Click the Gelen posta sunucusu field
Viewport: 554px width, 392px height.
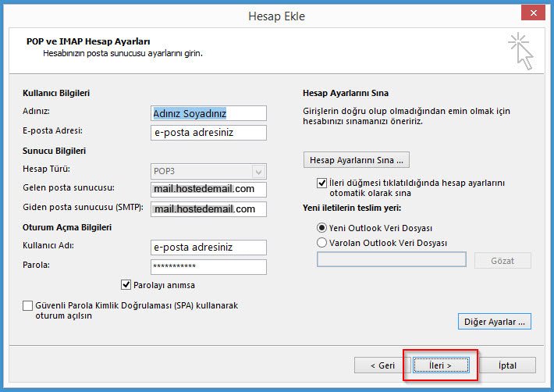tap(209, 190)
